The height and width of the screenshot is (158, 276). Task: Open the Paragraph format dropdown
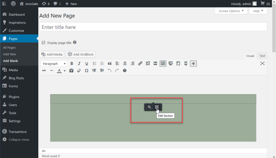[x=54, y=63]
